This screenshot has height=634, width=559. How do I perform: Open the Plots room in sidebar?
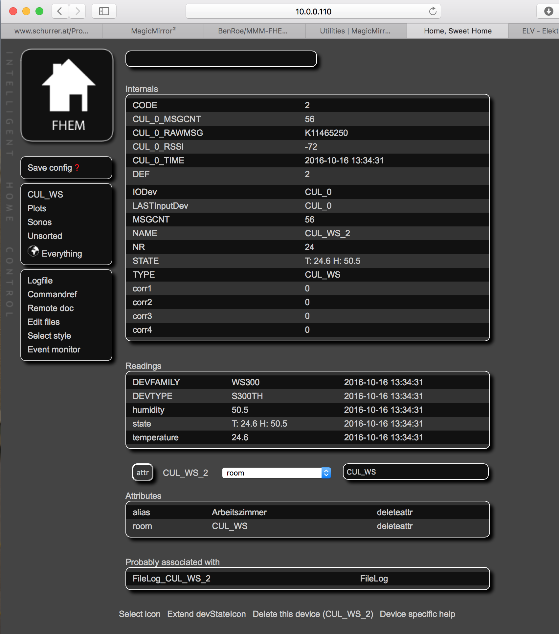click(x=37, y=208)
